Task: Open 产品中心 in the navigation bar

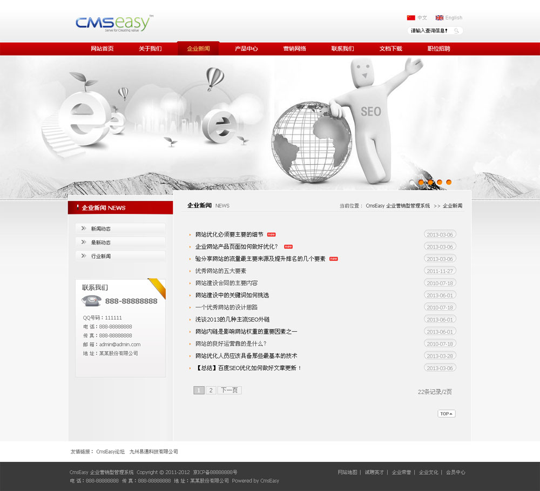Action: [246, 49]
